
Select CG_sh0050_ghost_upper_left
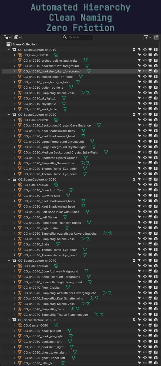44,358
